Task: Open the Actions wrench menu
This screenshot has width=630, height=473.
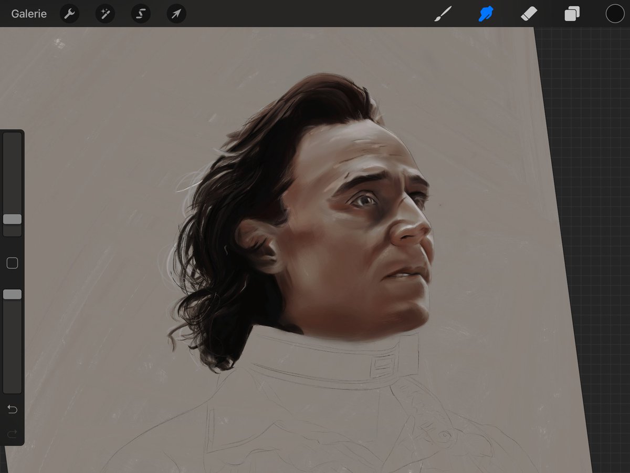Action: pyautogui.click(x=69, y=14)
